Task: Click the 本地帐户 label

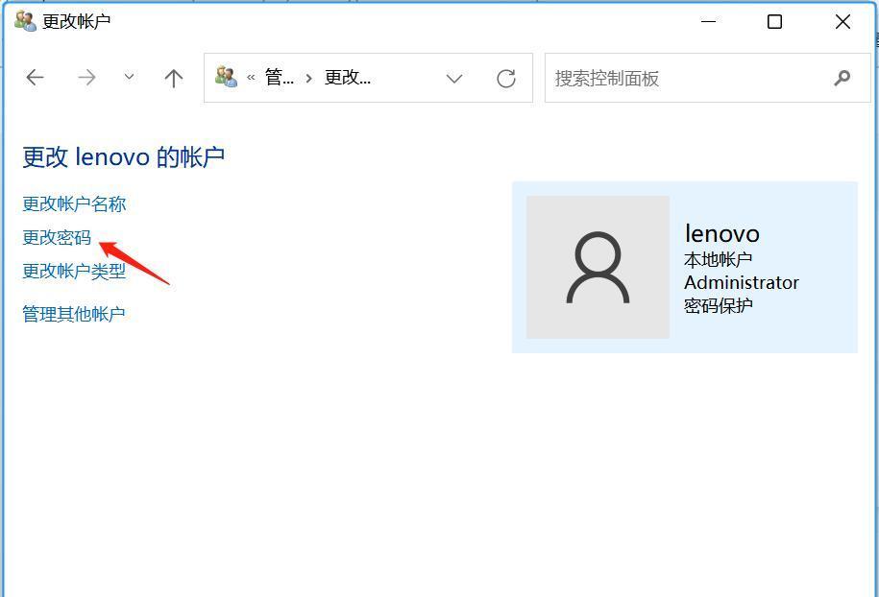Action: [x=719, y=259]
